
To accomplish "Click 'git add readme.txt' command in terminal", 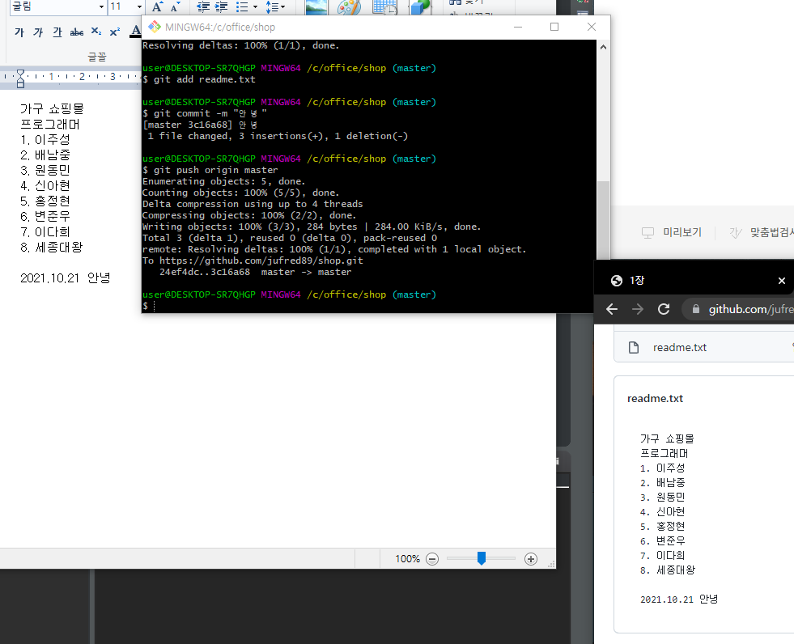I will point(205,79).
